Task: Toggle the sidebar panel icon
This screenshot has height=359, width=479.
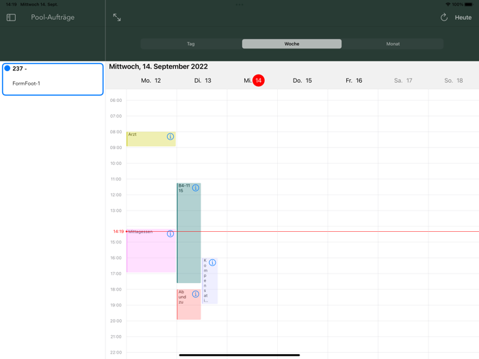Action: point(11,17)
